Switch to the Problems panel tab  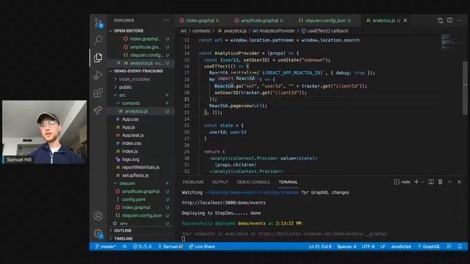point(193,182)
